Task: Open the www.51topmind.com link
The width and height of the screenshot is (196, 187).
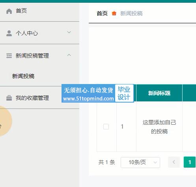Action: (88, 99)
